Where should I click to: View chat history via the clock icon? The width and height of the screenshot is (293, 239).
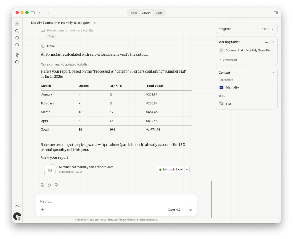(17, 38)
